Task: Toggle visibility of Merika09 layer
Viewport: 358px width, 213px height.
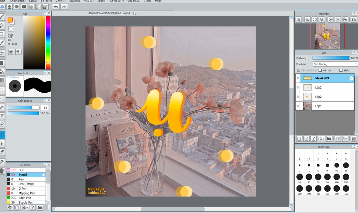Action: coord(298,78)
